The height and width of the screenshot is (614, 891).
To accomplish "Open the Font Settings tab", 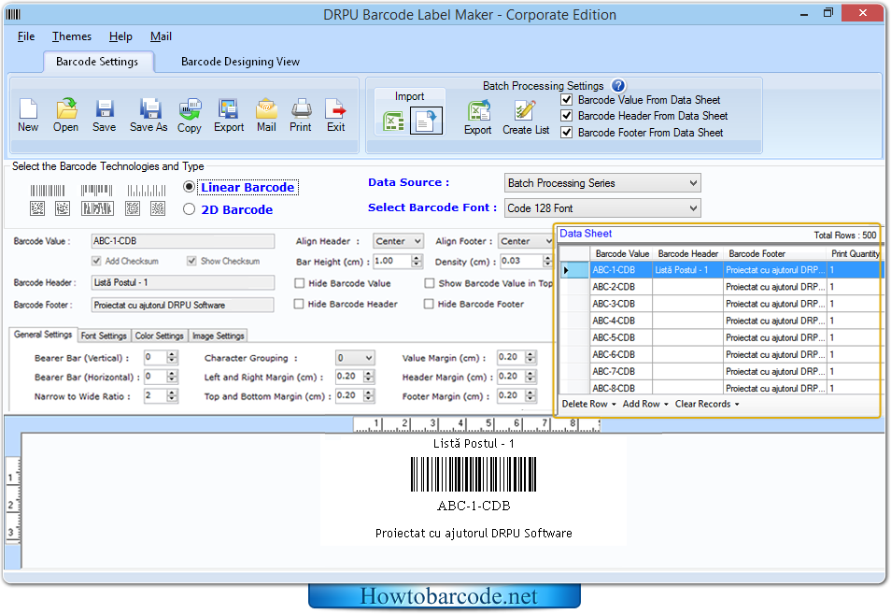I will [104, 336].
